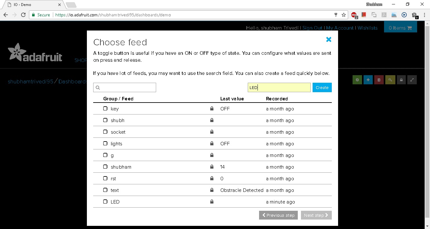Click the new feed name field containing LED
The image size is (430, 229).
pos(279,87)
